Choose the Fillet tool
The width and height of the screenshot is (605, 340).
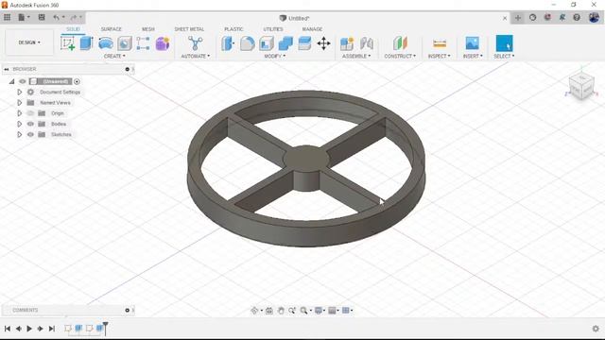click(248, 43)
